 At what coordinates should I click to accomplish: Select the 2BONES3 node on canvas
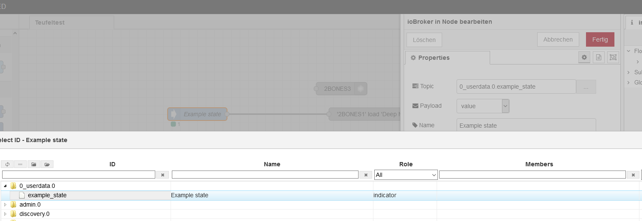[342, 89]
